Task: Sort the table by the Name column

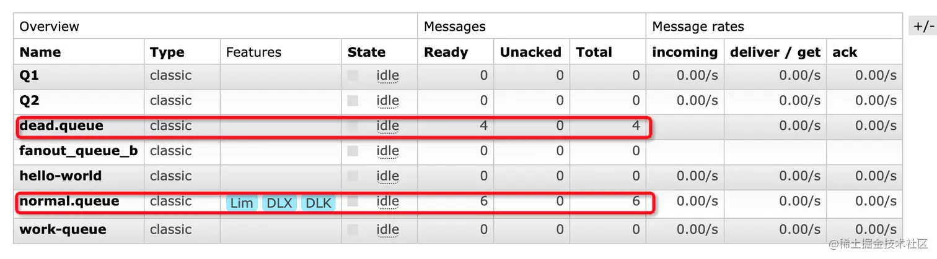Action: [40, 52]
